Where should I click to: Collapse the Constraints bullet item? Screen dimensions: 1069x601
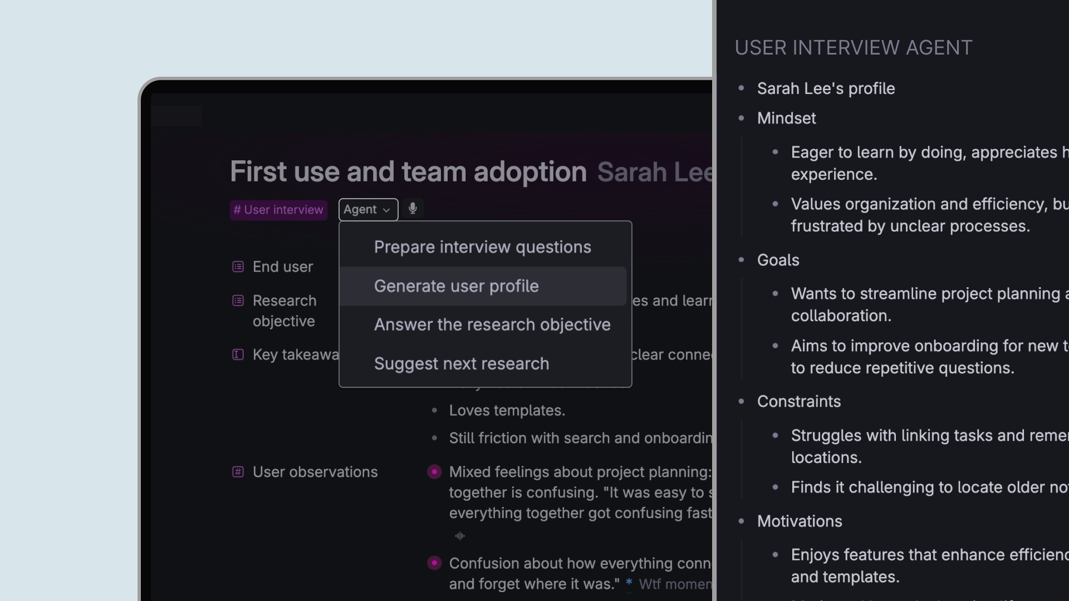(741, 401)
